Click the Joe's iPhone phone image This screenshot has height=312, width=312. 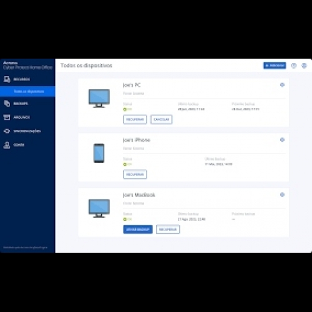click(99, 153)
